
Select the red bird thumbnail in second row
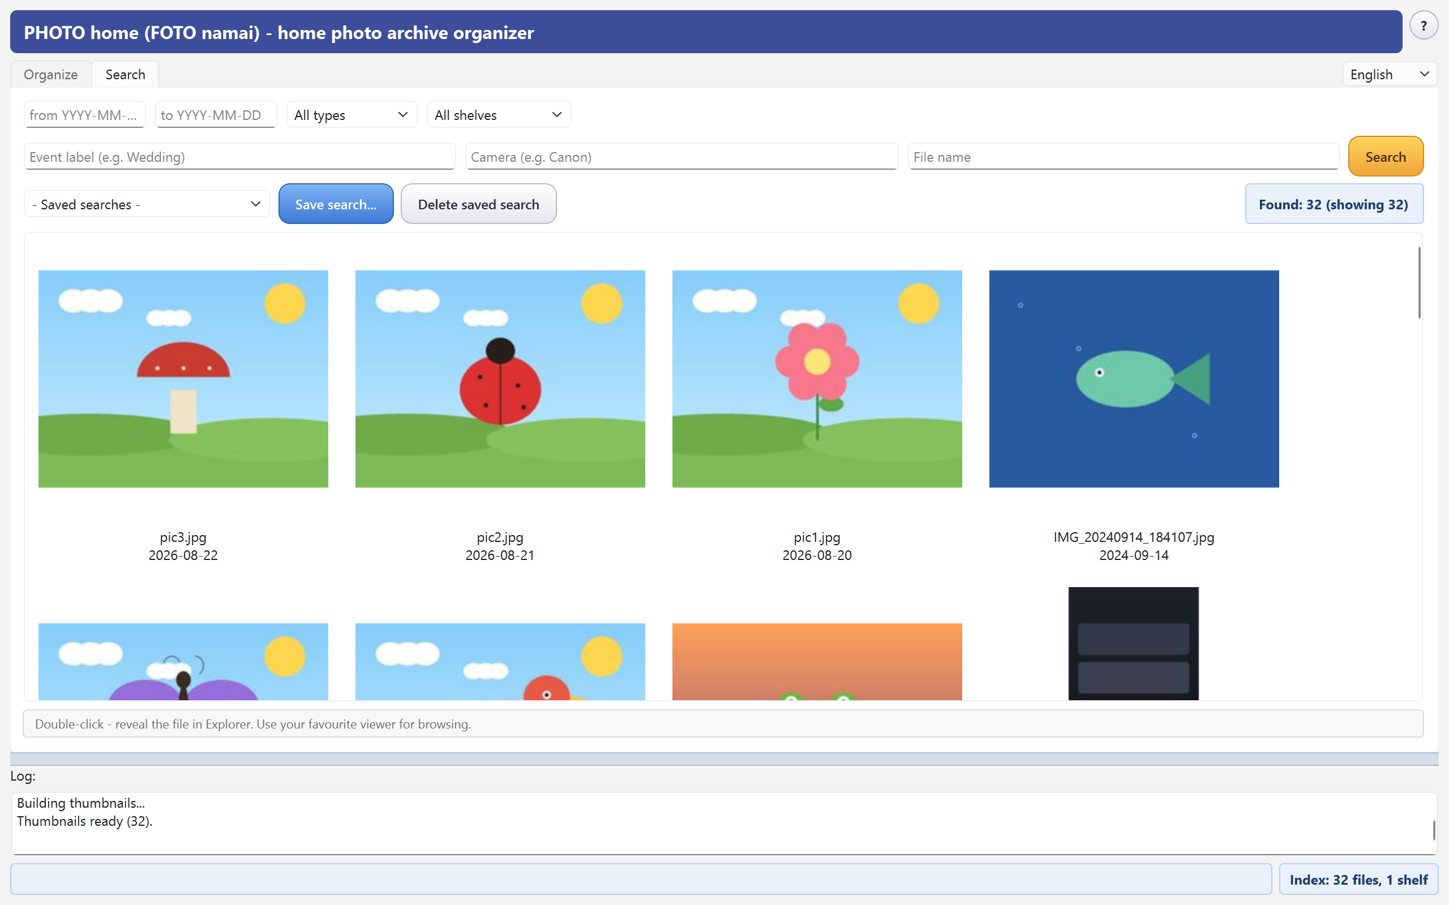[500, 661]
